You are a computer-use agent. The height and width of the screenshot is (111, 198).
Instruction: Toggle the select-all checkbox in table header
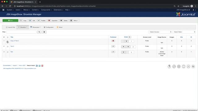(x=8, y=37)
